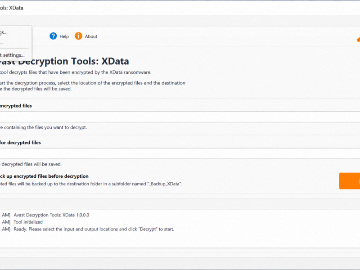360x270 pixels.
Task: Select the "Ready. Please select the input" log line
Action: pos(94,229)
